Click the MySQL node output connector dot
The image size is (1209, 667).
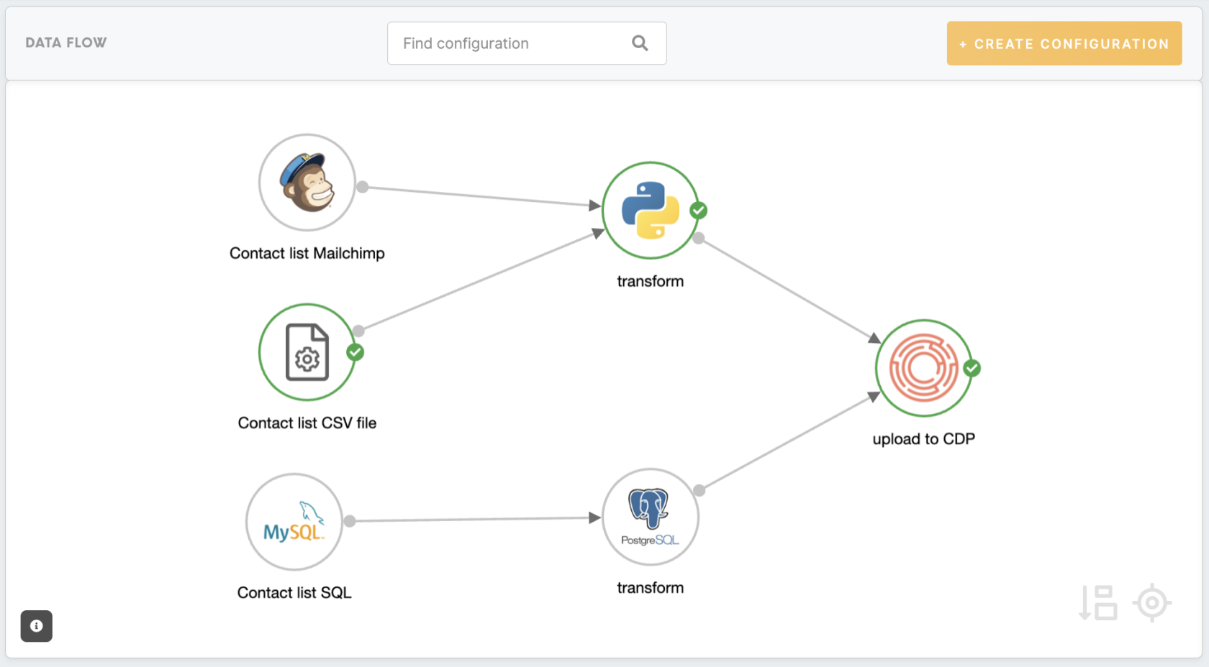pyautogui.click(x=350, y=521)
